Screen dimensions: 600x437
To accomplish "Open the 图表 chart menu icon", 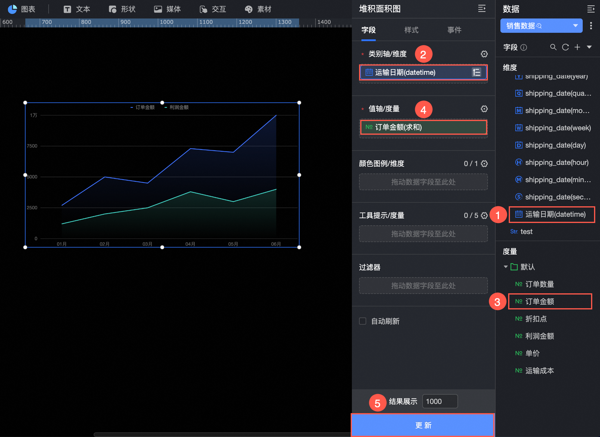I will click(13, 9).
